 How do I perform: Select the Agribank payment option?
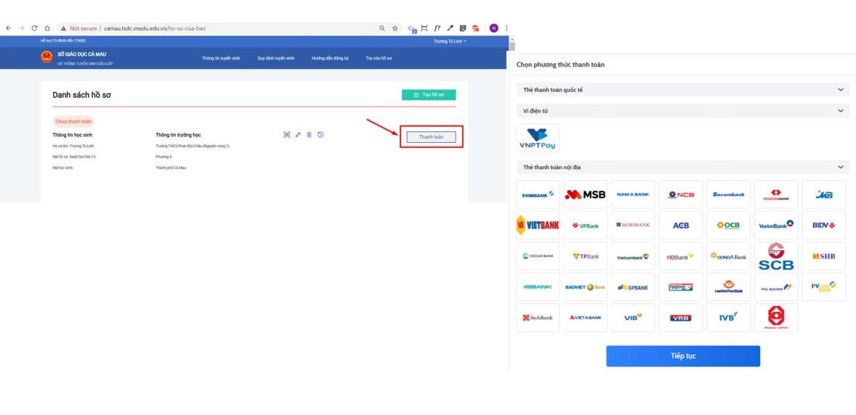click(x=633, y=226)
